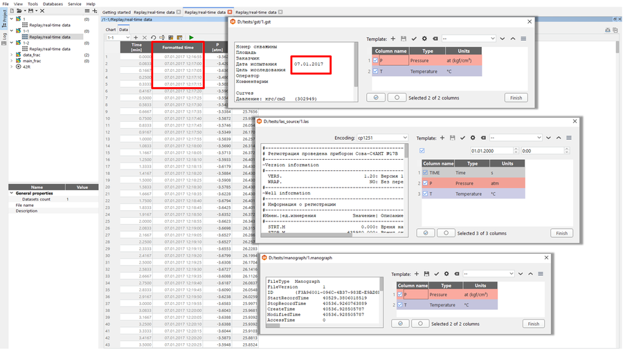Click the add plus icon in data toolbar
Viewport: 623px width, 350px height.
coord(135,37)
